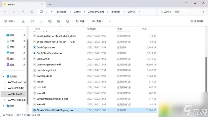Show hidden breadcrumb folders ellipsis
Image resolution: width=208 pixels, height=117 pixels.
pos(52,12)
